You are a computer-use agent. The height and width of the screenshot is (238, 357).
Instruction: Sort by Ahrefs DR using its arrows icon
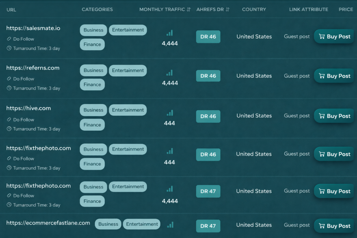pos(227,9)
